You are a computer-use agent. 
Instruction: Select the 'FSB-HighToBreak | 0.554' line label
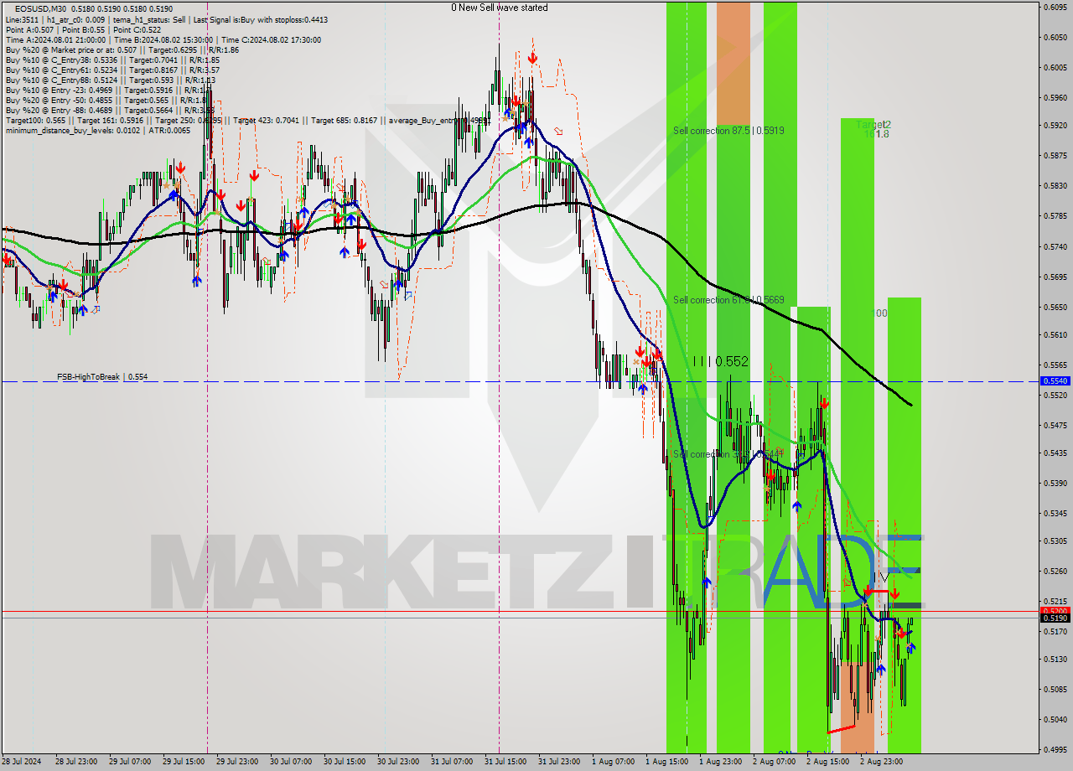point(102,377)
